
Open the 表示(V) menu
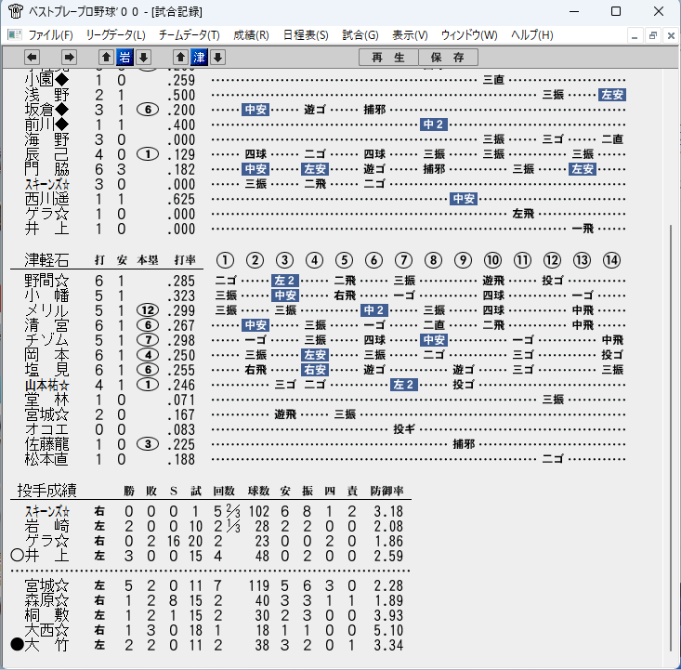tap(410, 34)
